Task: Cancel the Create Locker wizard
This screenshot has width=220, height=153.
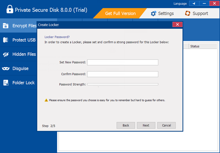Action: [x=166, y=125]
